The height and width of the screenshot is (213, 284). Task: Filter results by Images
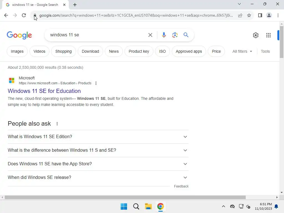coord(17,51)
